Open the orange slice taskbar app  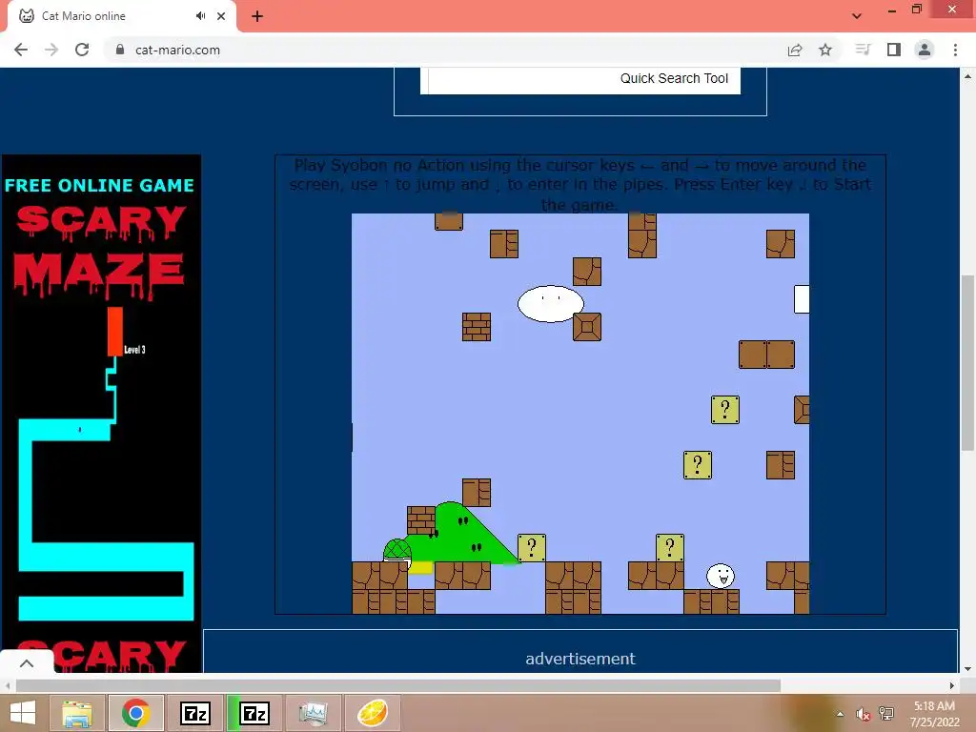[373, 713]
